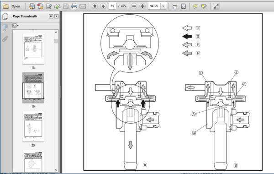
Task: Click the Print icon
Action: point(74,6)
